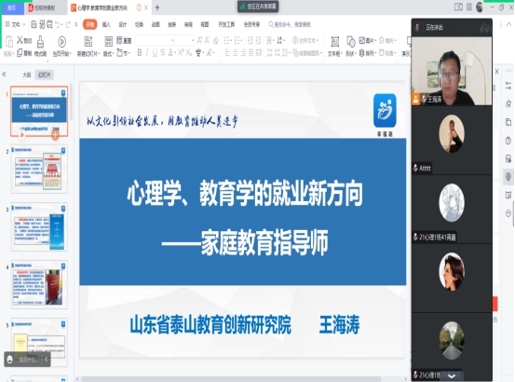Click the Print icon in quick toolbar

pos(49,24)
